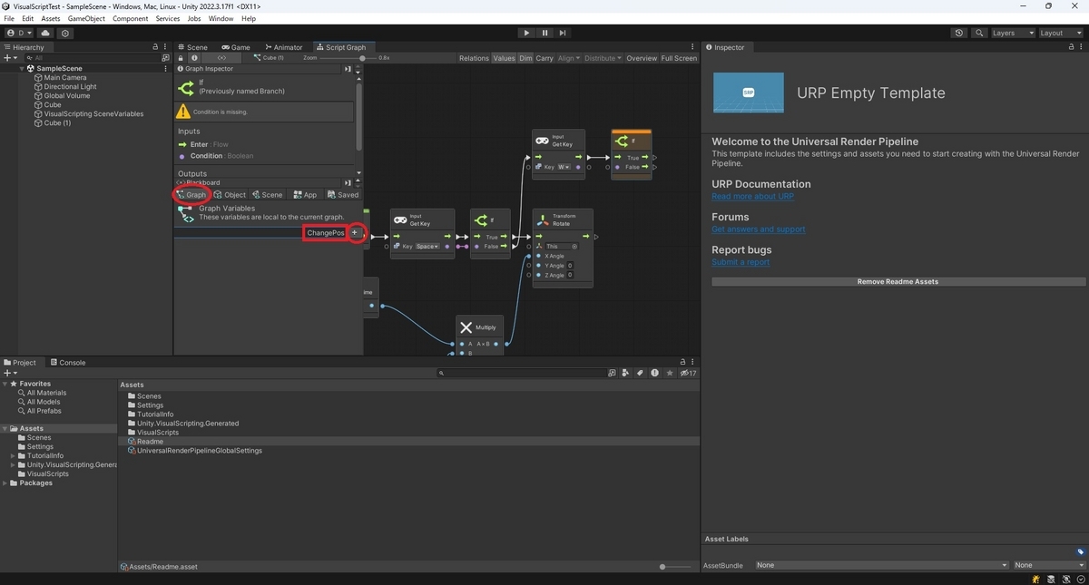The height and width of the screenshot is (585, 1089).
Task: Toggle the Blackboard variables toolbar icon
Action: (222, 58)
